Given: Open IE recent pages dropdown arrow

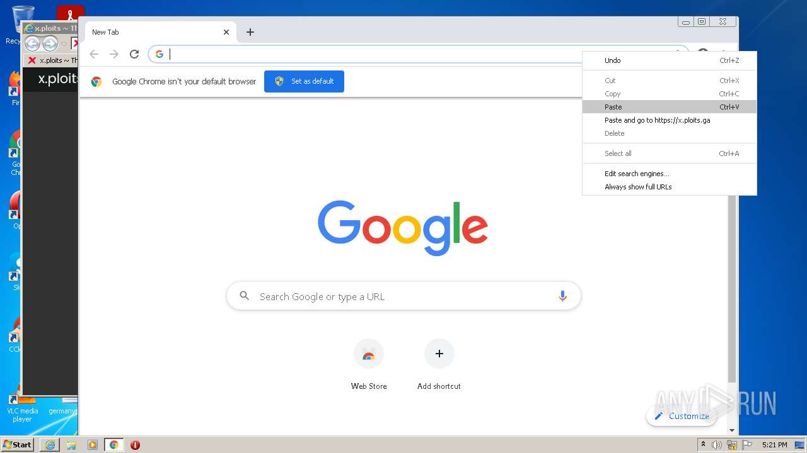Looking at the screenshot, I should click(64, 44).
